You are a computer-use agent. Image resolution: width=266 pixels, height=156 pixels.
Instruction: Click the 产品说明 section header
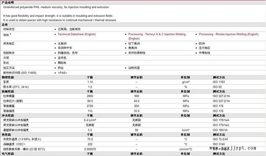[x=8, y=2]
